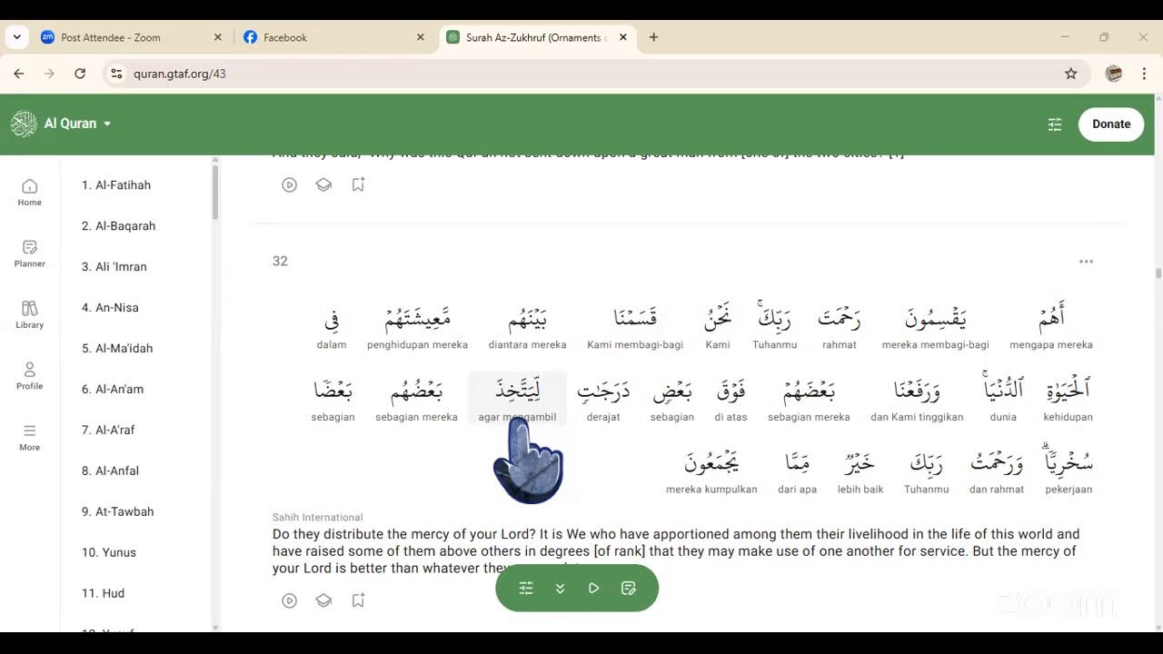The width and height of the screenshot is (1163, 654).
Task: Select 6. Al-An'am from surah list
Action: click(113, 390)
